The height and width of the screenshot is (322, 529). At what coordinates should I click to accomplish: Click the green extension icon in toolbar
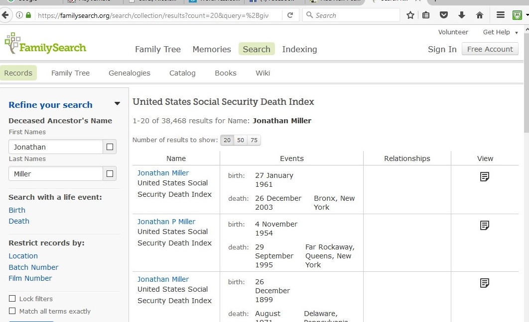click(517, 15)
